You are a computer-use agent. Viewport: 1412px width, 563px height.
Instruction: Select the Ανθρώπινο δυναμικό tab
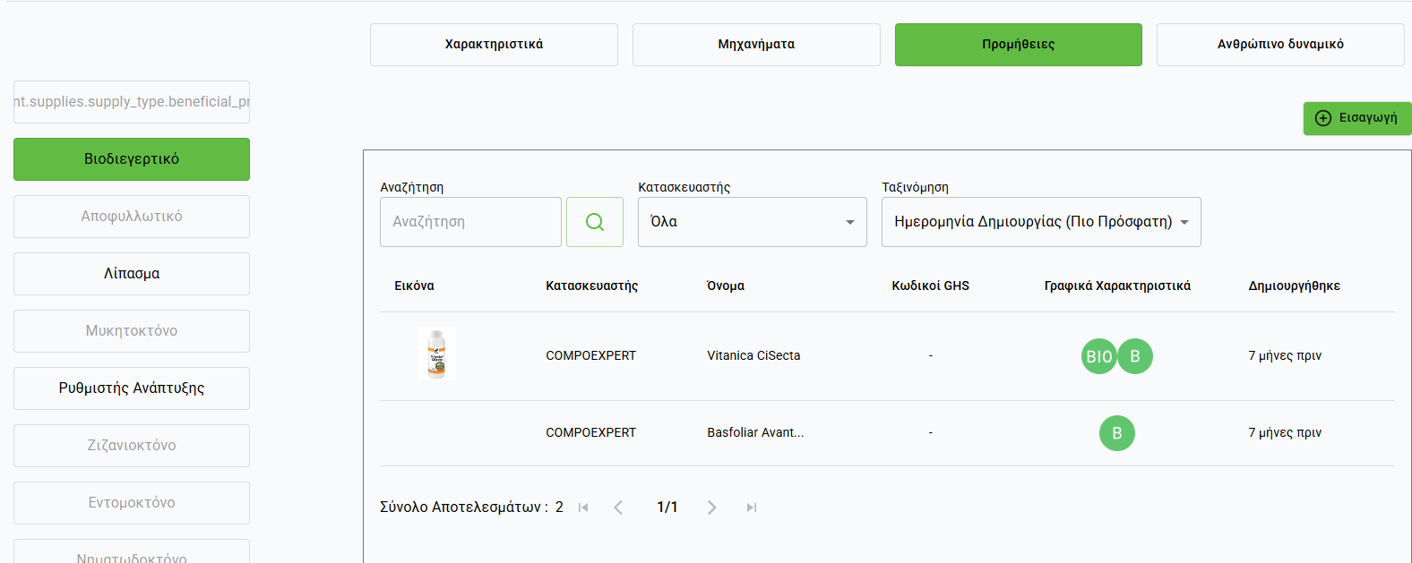point(1279,45)
